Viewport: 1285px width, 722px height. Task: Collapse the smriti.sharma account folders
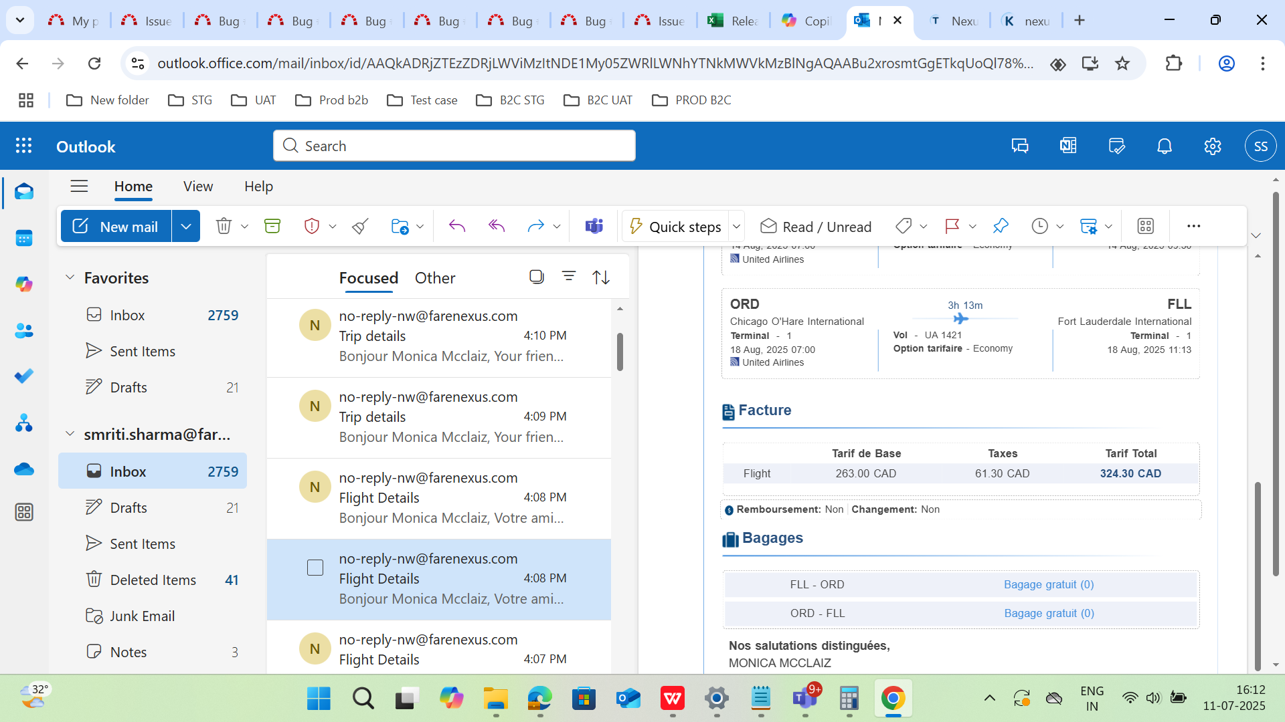click(x=70, y=434)
